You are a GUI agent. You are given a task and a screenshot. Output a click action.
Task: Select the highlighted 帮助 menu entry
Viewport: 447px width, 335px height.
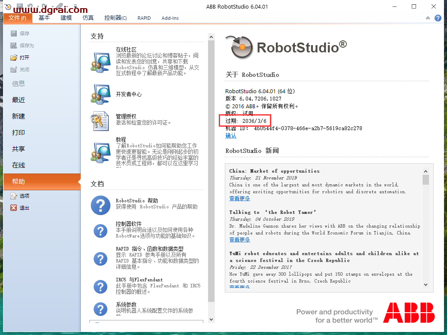42,181
